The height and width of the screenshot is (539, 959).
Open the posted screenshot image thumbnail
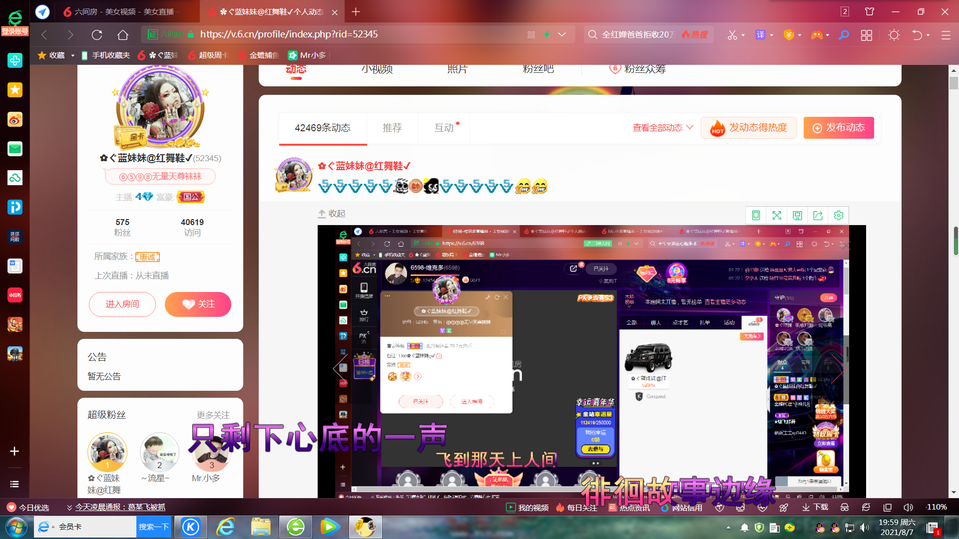(592, 362)
